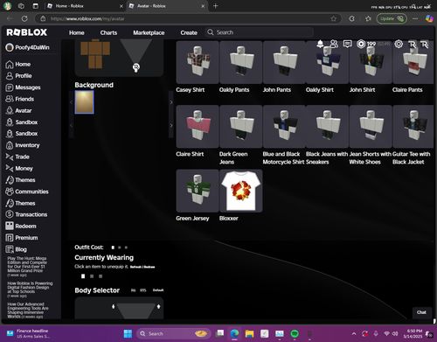Select second page dot beside Outfit Cost
Image resolution: width=437 pixels, height=342 pixels.
pyautogui.click(x=120, y=248)
